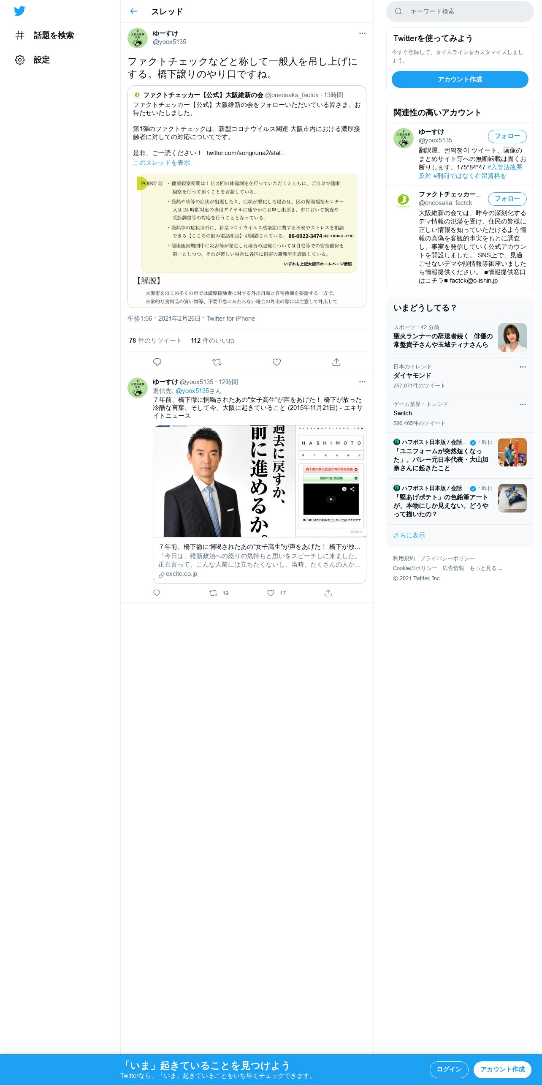Open more options for ダイヤモンド trend
The width and height of the screenshot is (542, 1085).
point(523,367)
